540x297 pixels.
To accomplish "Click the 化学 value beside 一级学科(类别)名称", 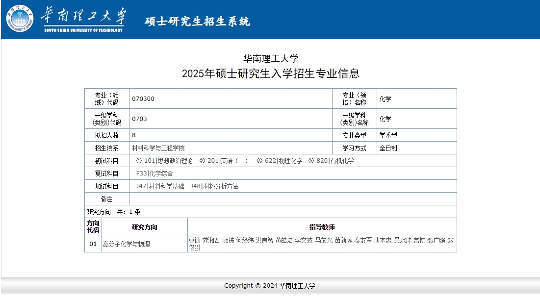I will 386,119.
